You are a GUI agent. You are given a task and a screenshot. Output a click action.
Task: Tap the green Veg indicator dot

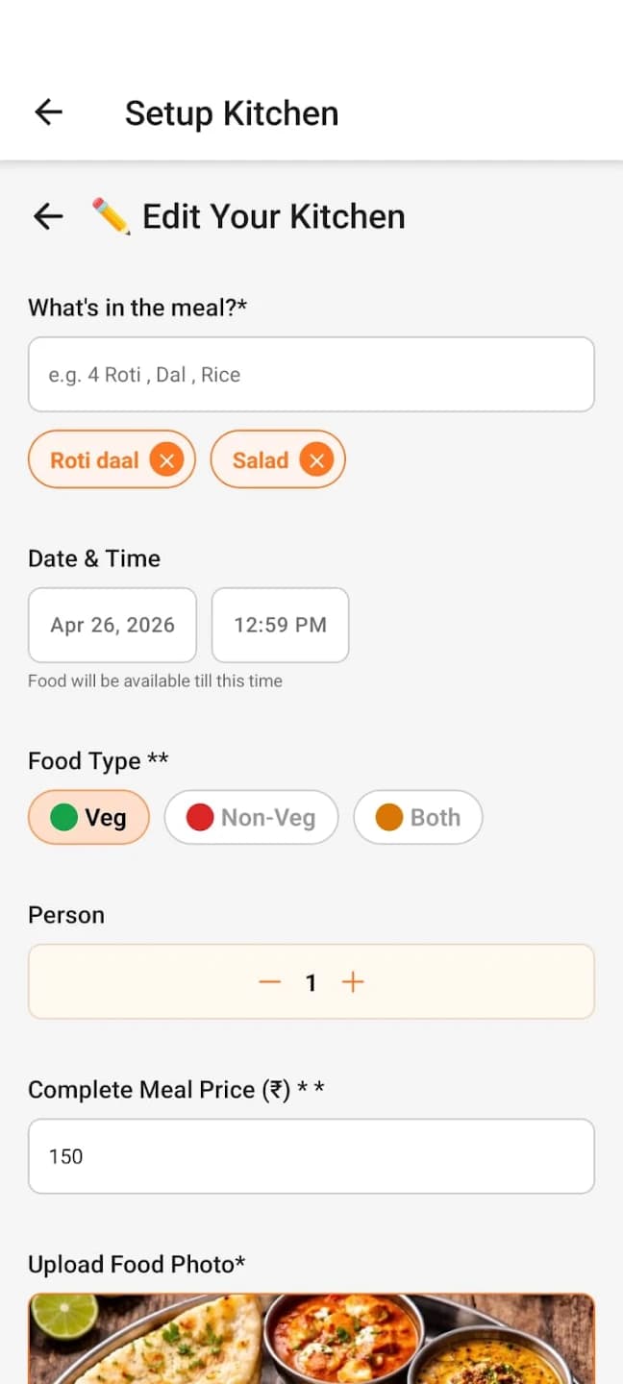(63, 817)
